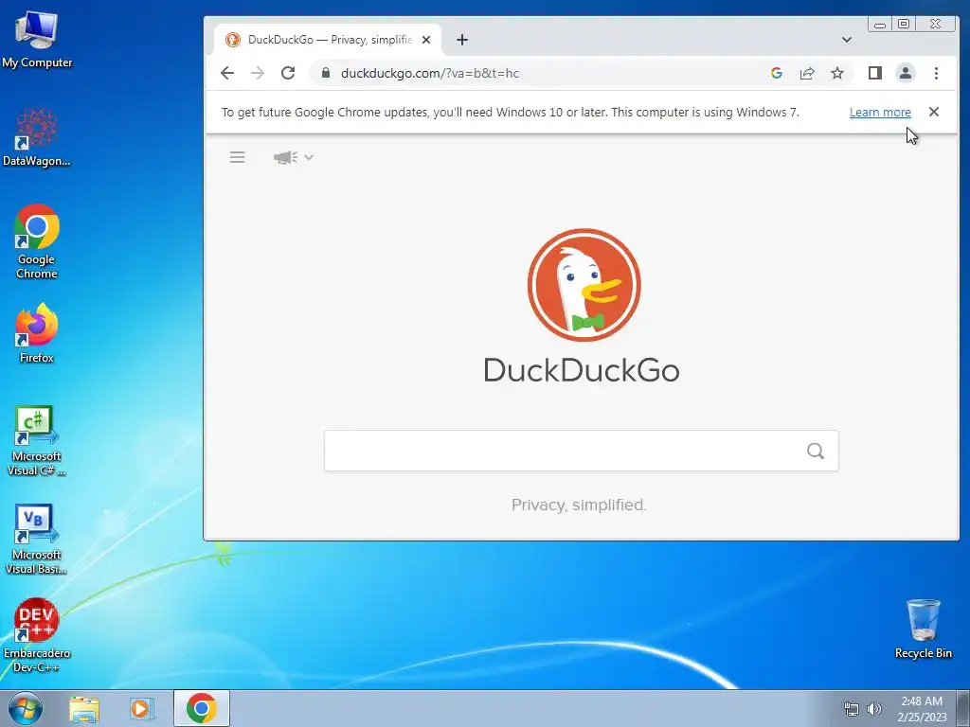Click the forward navigation arrow
Viewport: 970px width, 727px height.
pos(258,73)
